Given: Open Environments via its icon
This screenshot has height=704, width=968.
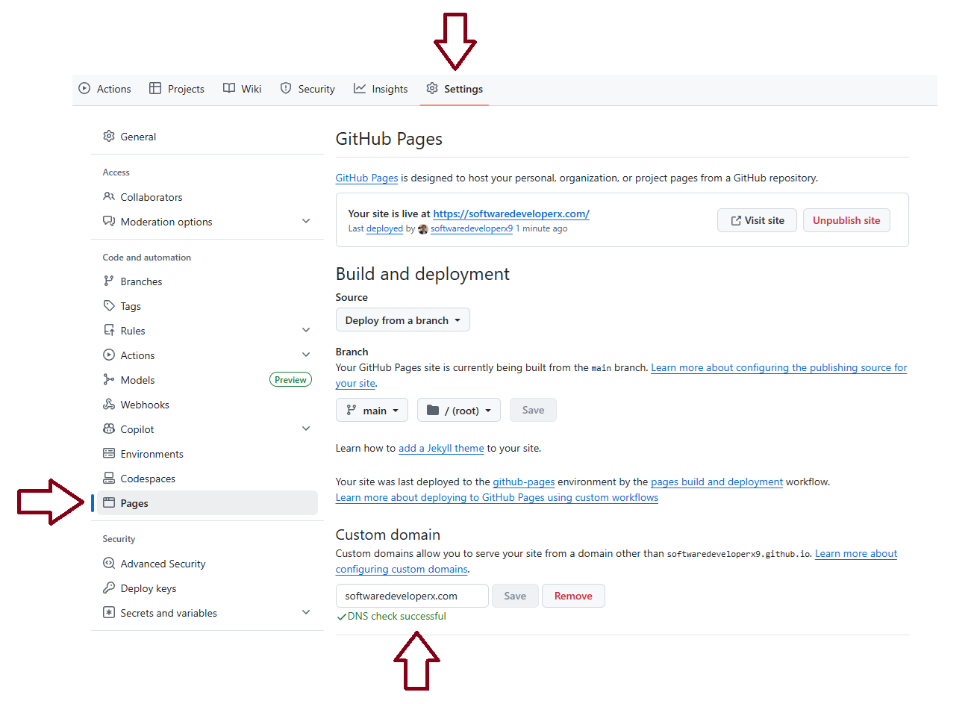Looking at the screenshot, I should 109,454.
